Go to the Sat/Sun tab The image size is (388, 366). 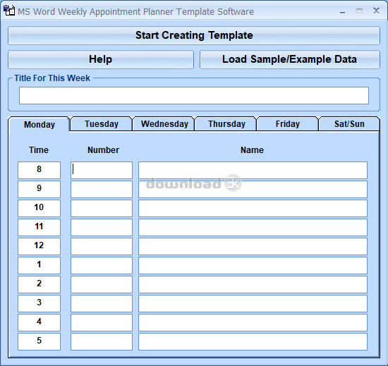point(349,123)
